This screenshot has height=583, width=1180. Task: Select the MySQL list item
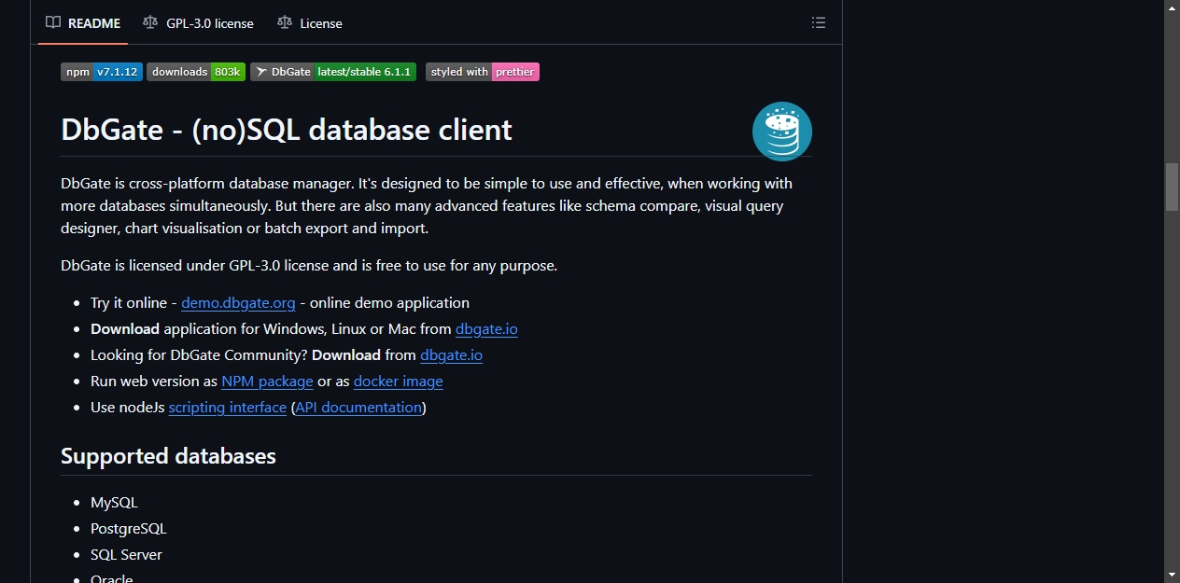[114, 503]
